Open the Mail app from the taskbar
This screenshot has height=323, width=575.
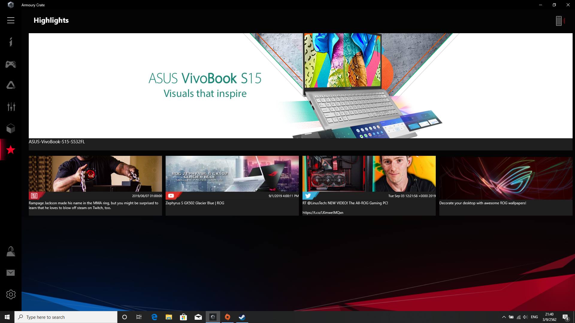click(x=198, y=317)
